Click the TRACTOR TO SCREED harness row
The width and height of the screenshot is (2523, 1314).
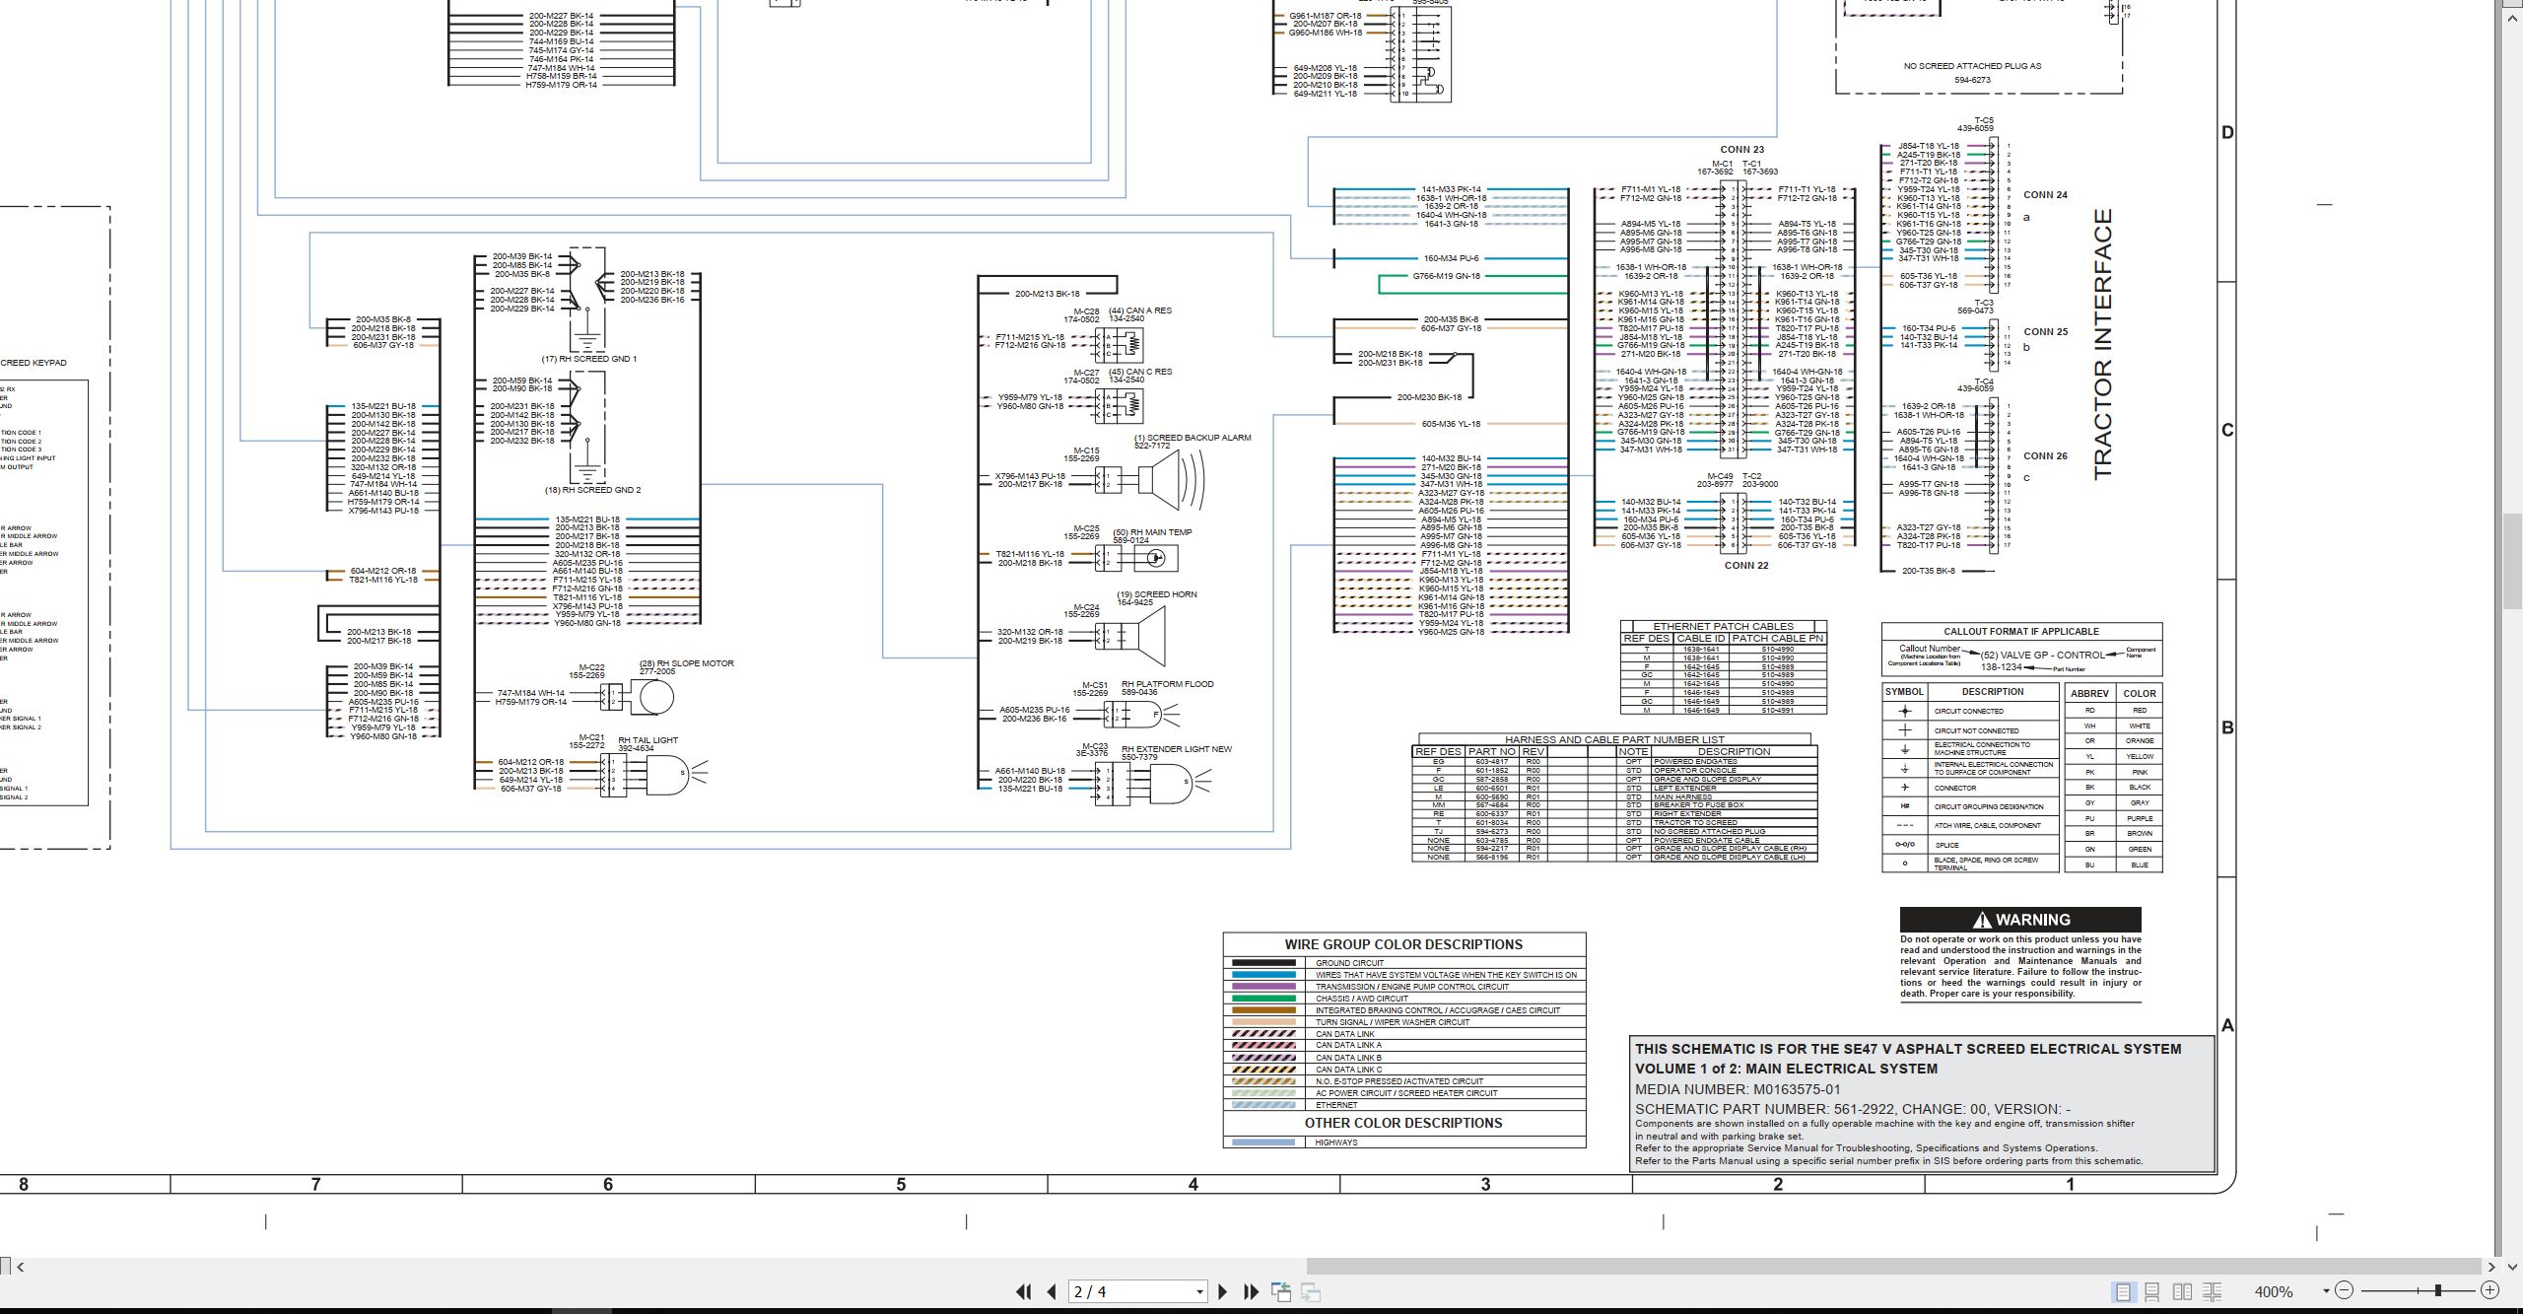1614,822
